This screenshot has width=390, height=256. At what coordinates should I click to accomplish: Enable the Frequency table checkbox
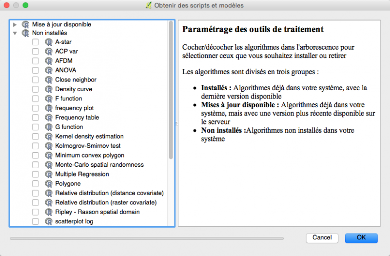36,118
